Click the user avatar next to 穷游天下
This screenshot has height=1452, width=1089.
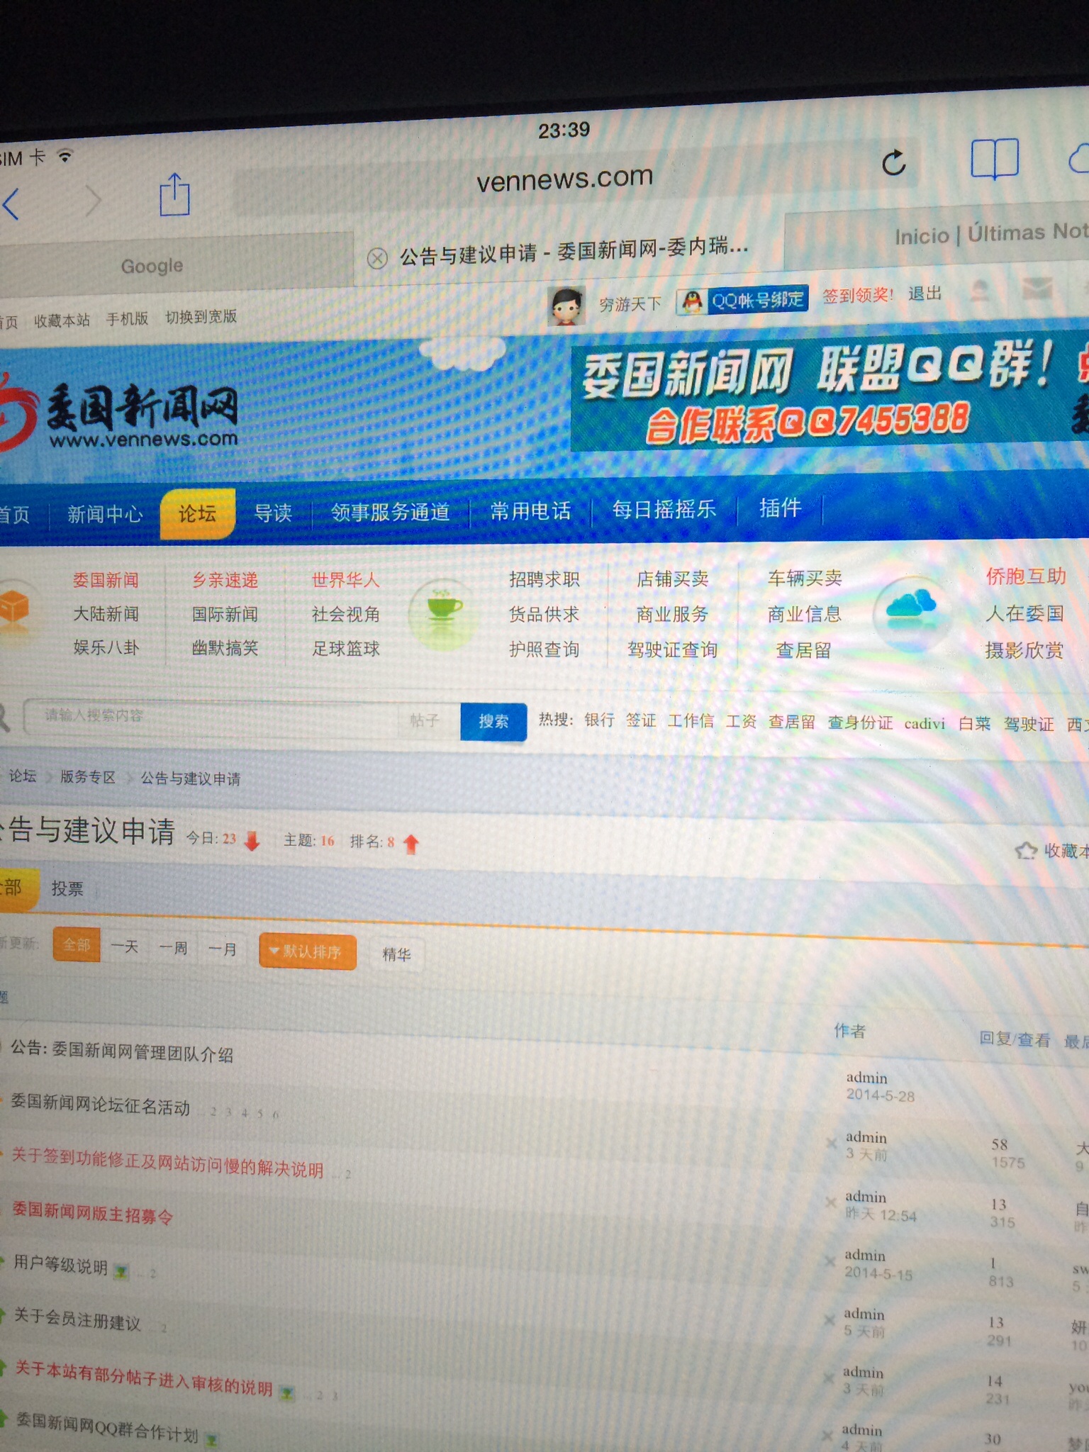(566, 306)
